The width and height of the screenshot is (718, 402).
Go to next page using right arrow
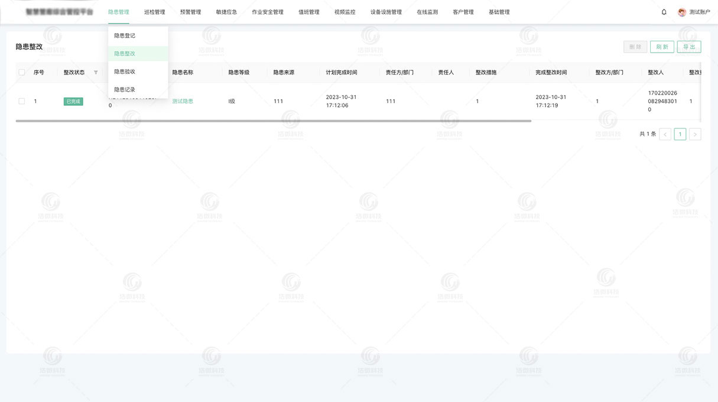point(695,134)
